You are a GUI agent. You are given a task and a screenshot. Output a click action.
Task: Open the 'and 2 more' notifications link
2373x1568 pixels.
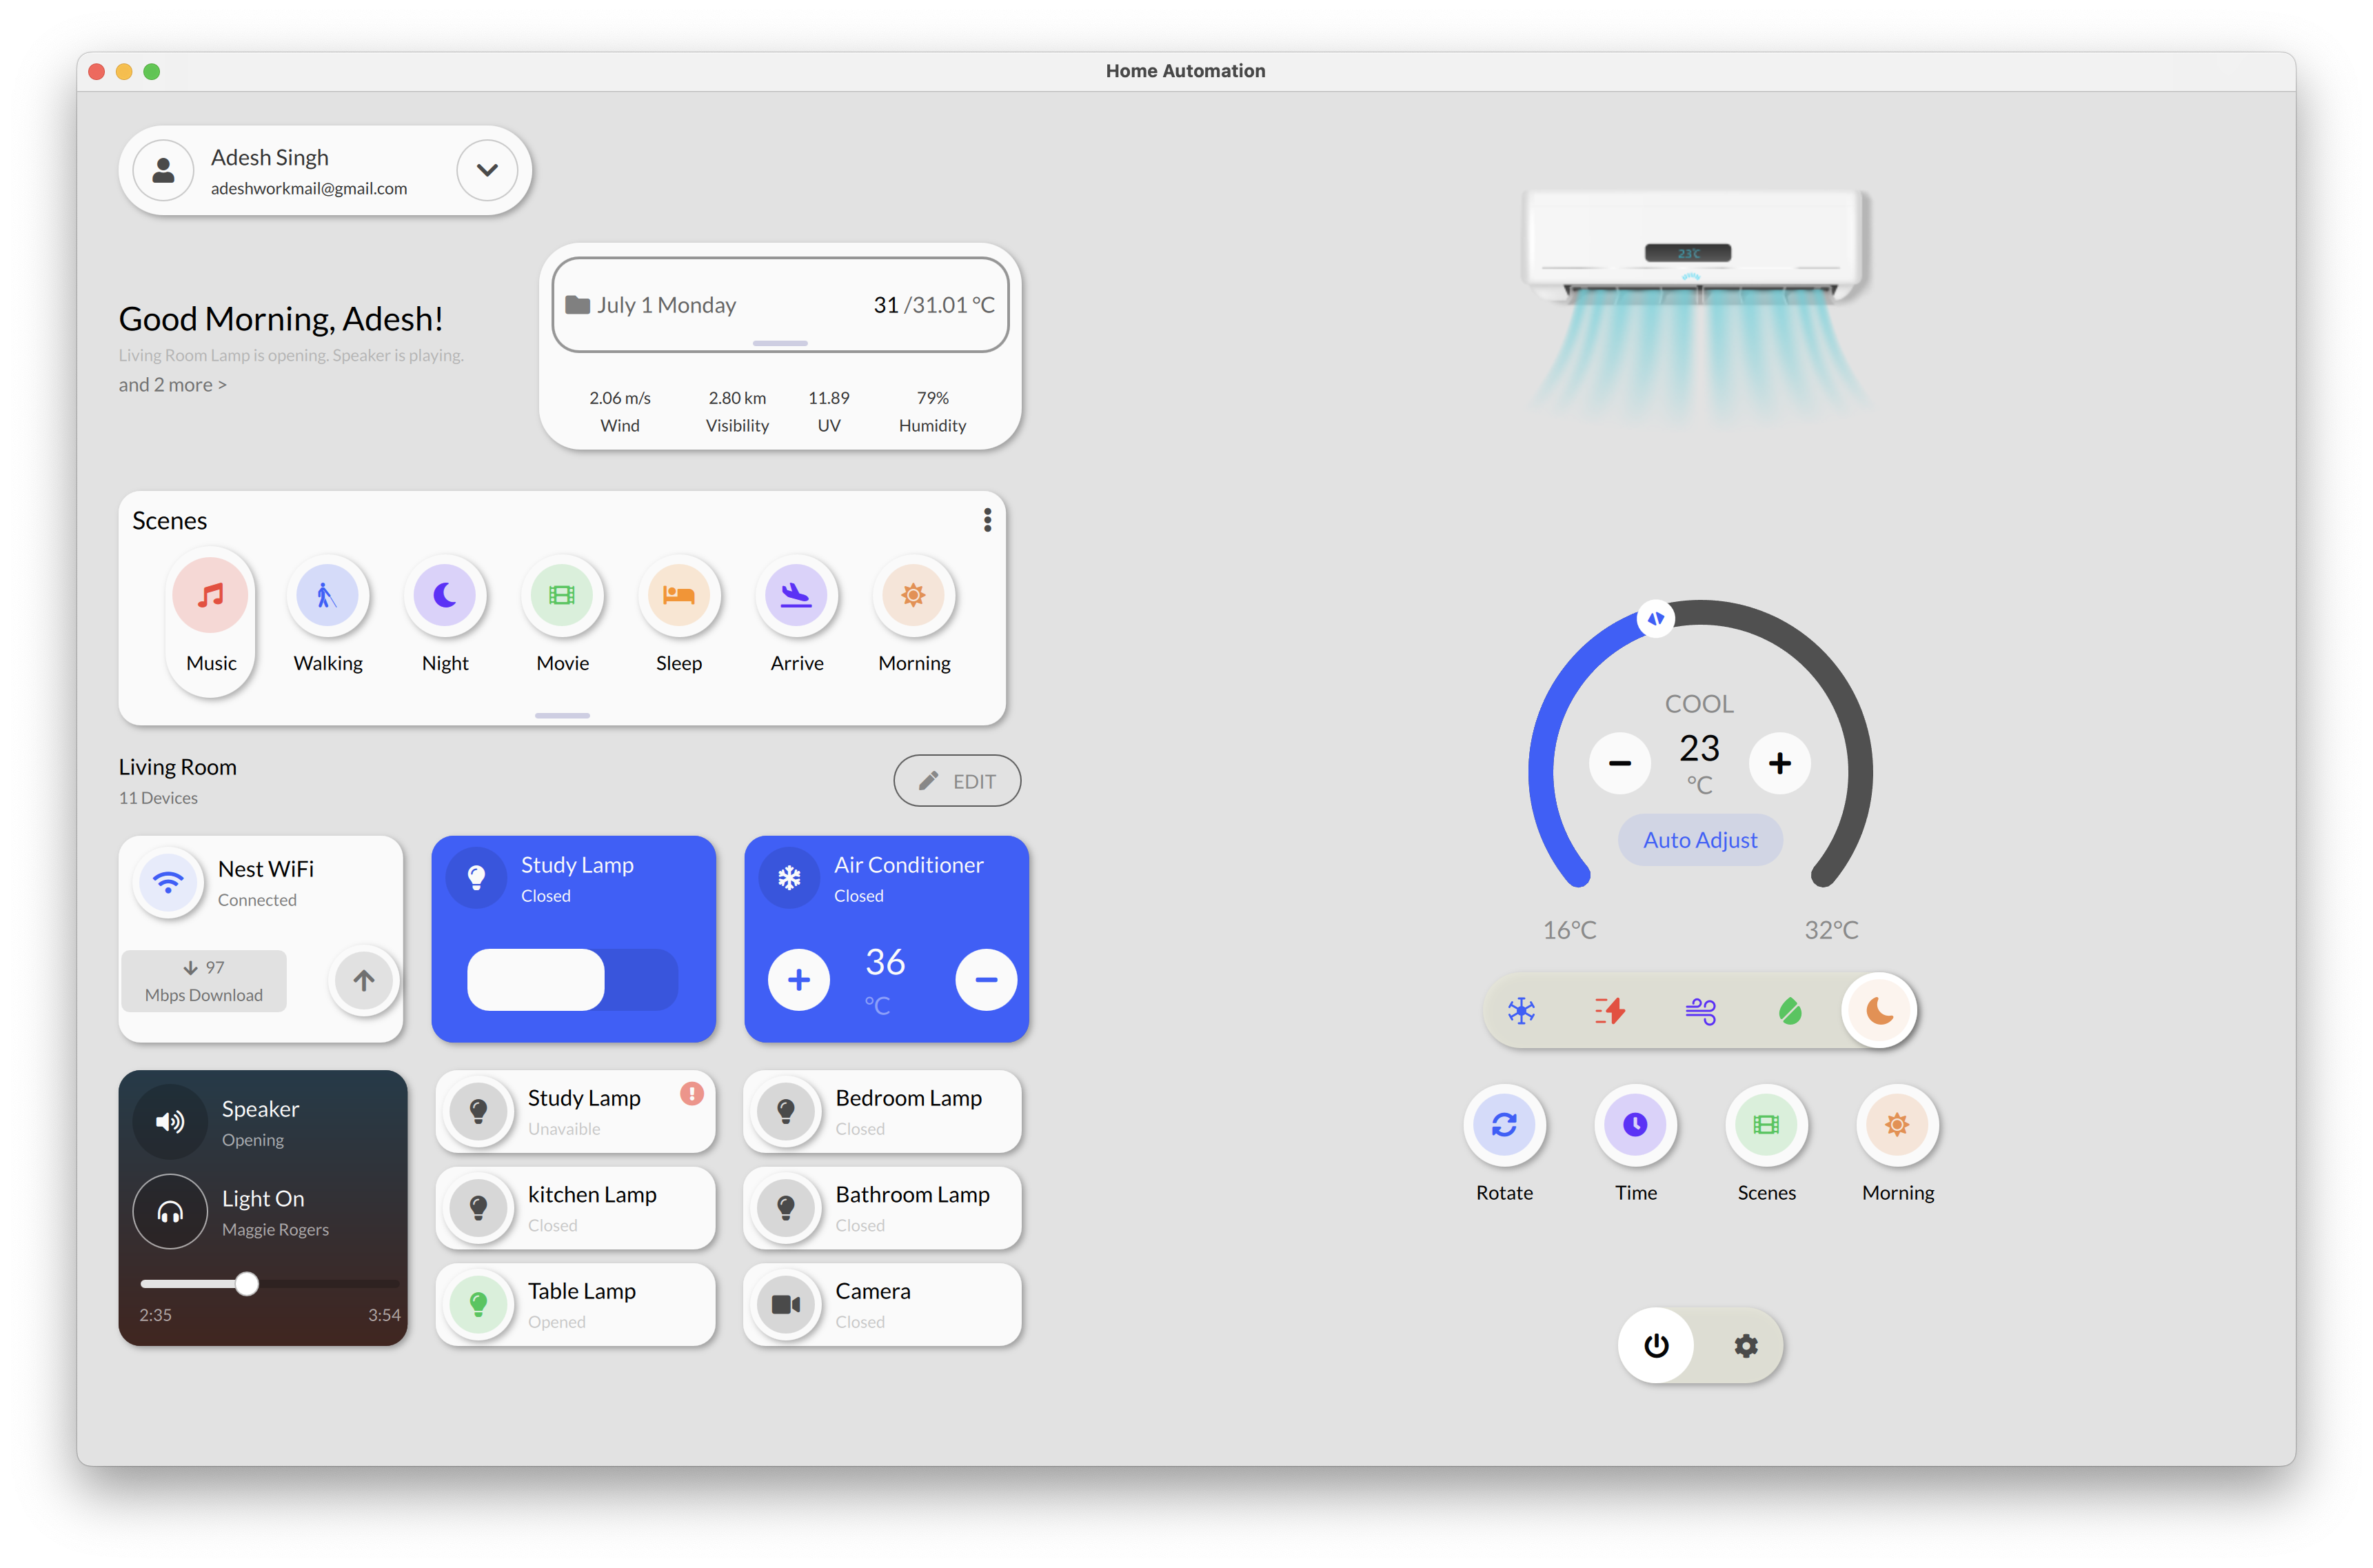click(172, 384)
